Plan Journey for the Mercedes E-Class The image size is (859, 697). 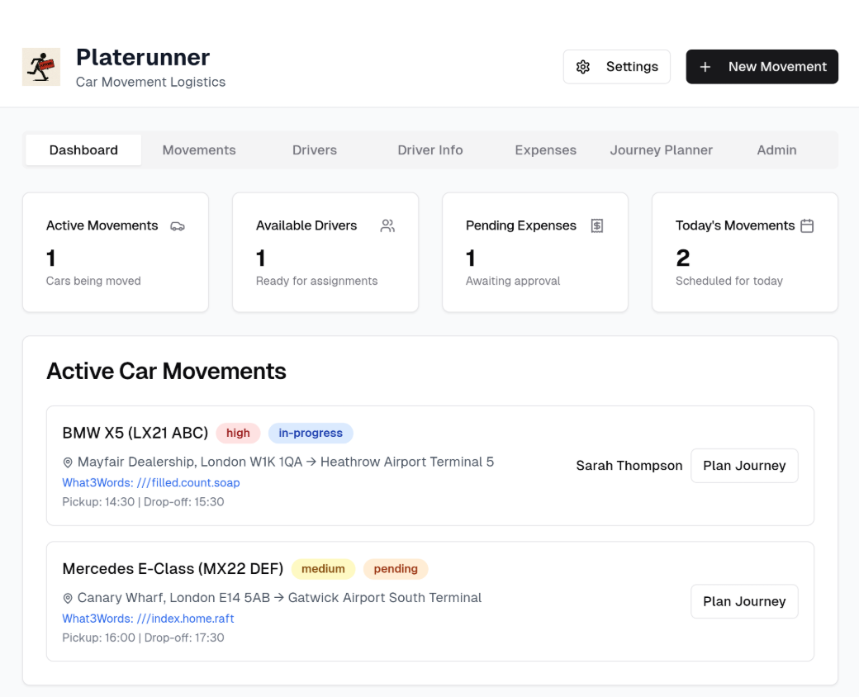tap(744, 601)
